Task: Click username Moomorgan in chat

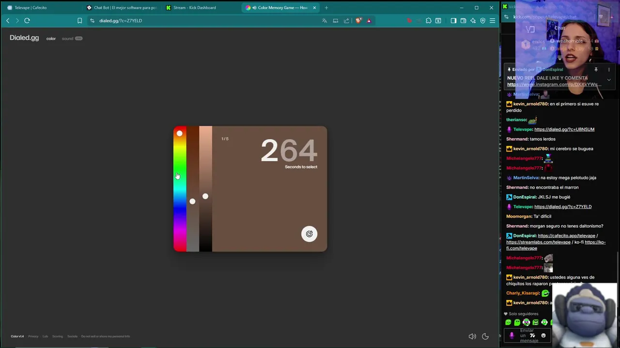Action: 518,217
